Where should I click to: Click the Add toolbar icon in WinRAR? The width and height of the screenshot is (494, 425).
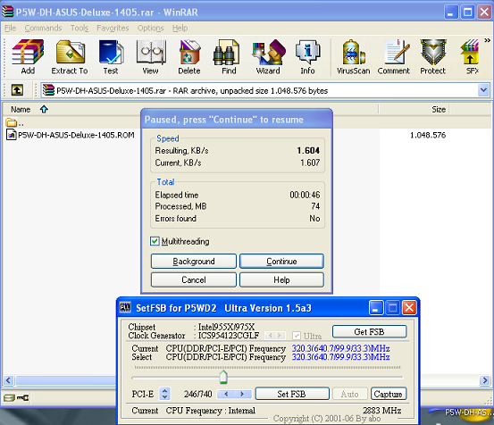[28, 56]
